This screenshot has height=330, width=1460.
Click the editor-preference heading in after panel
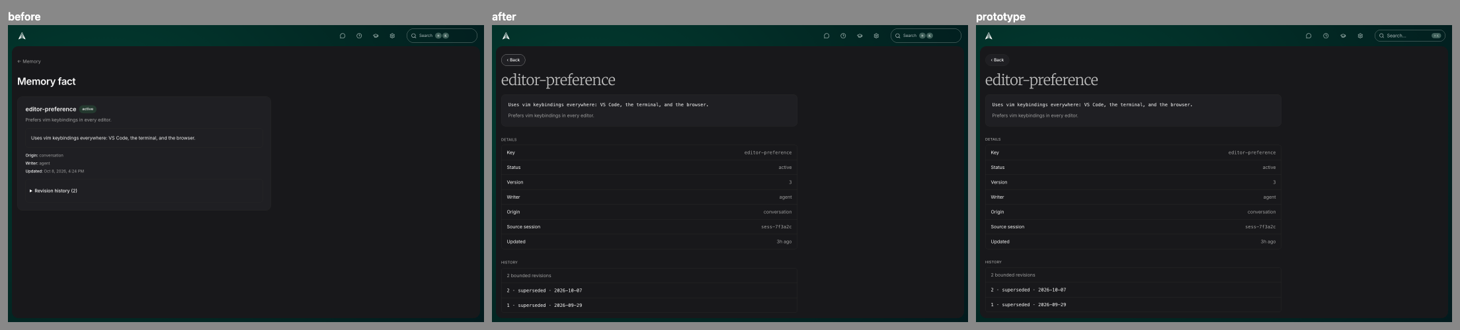pos(558,80)
